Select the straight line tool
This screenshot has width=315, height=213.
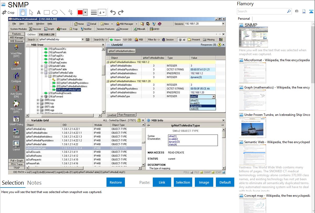point(63,12)
